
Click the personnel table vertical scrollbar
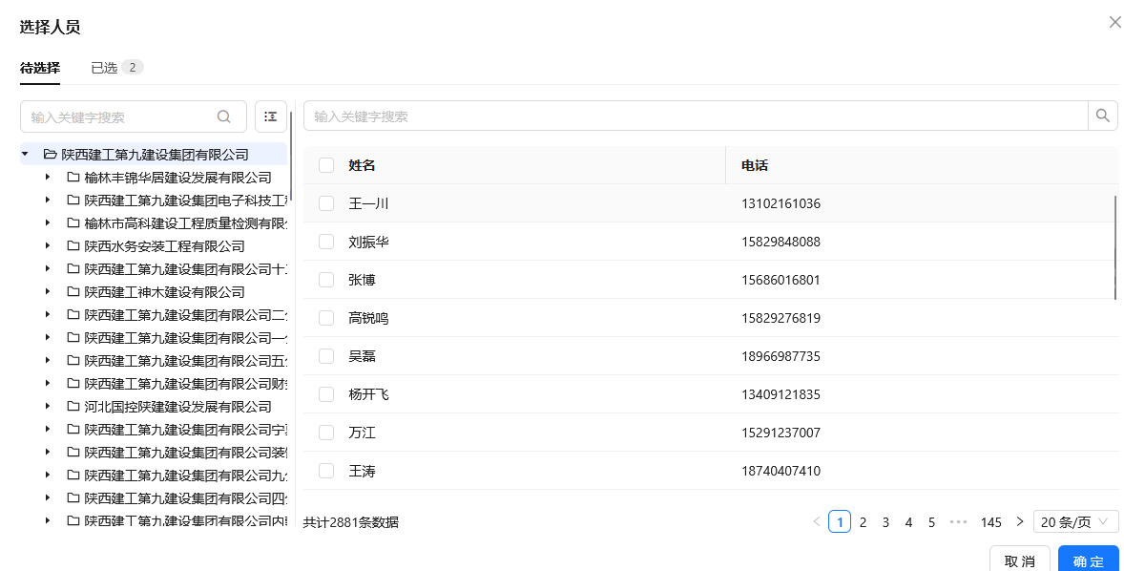[1115, 248]
